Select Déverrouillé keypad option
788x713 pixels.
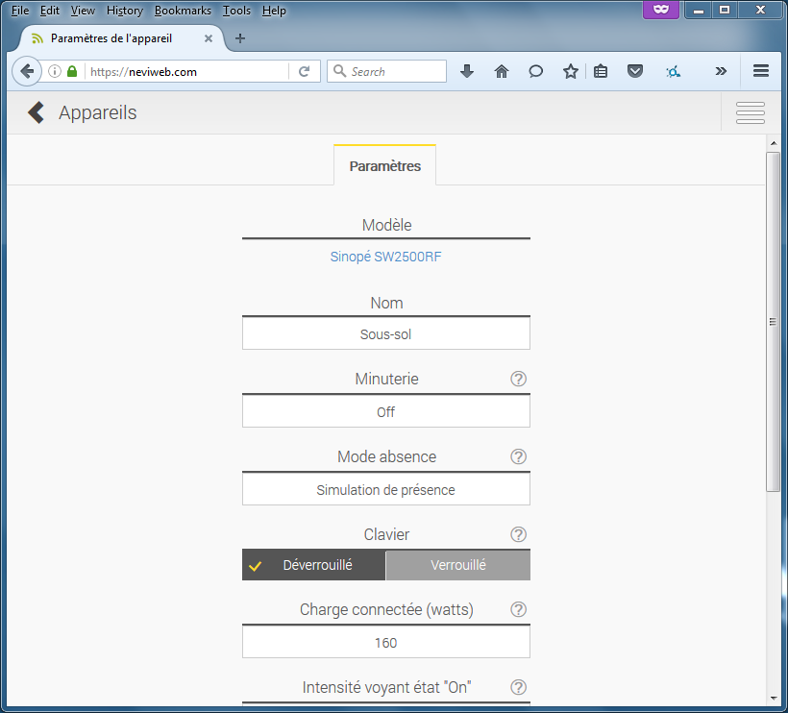click(x=314, y=565)
